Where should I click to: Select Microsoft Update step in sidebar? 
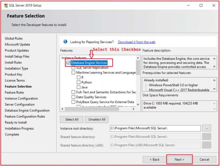pos(17,44)
